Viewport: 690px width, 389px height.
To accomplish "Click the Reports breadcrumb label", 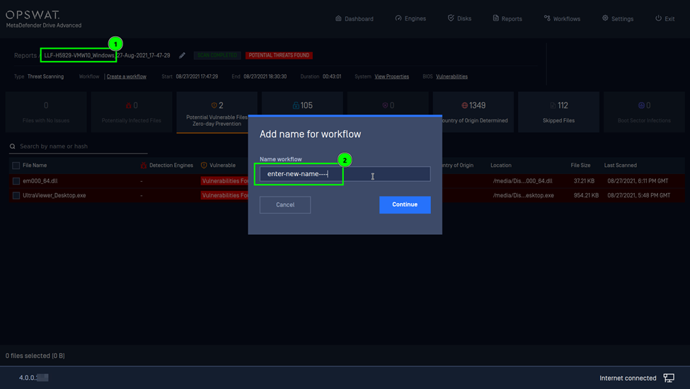I will 25,55.
